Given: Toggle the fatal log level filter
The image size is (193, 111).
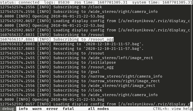Looking at the screenshot, I should pos(68,109).
